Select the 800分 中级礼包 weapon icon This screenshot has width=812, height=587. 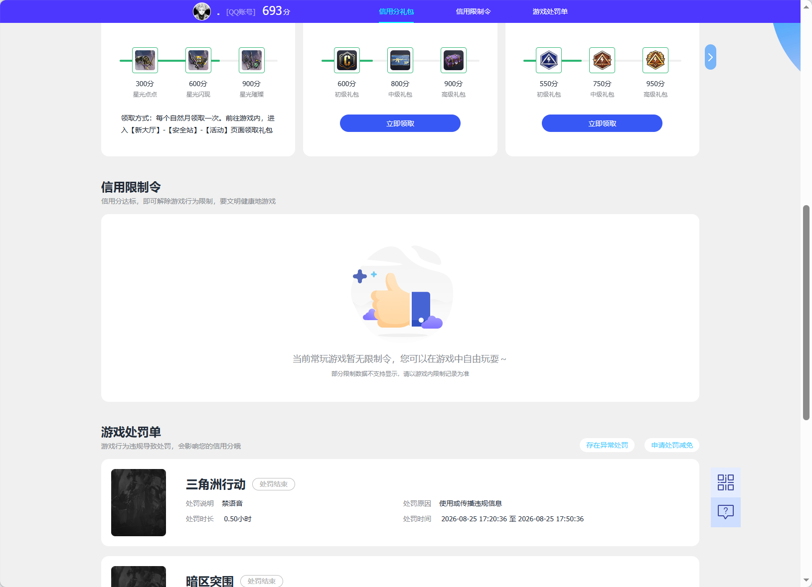click(400, 60)
